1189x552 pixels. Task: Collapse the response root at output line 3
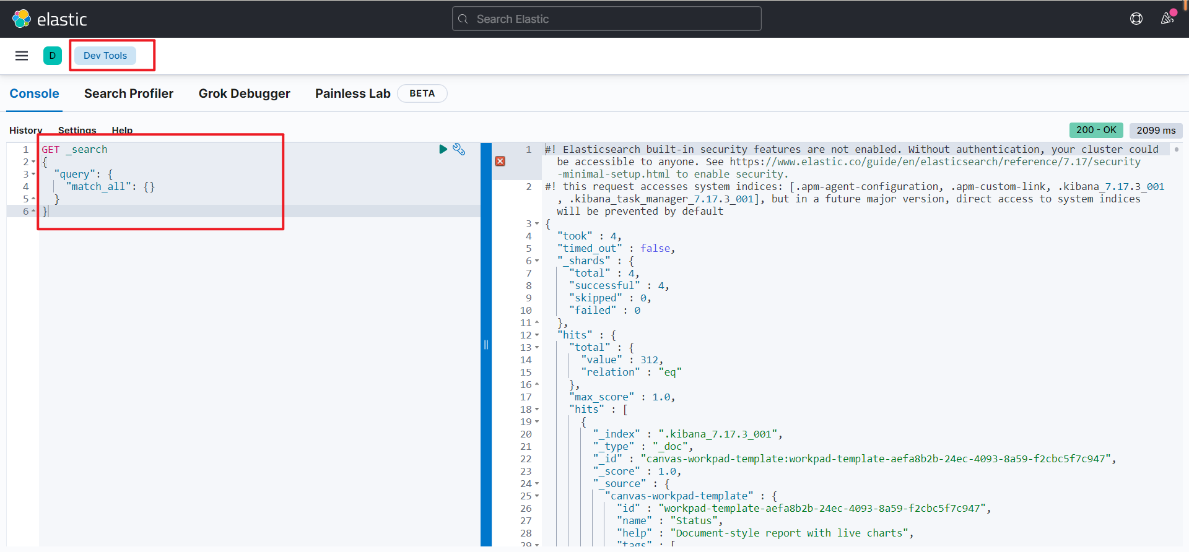click(537, 223)
